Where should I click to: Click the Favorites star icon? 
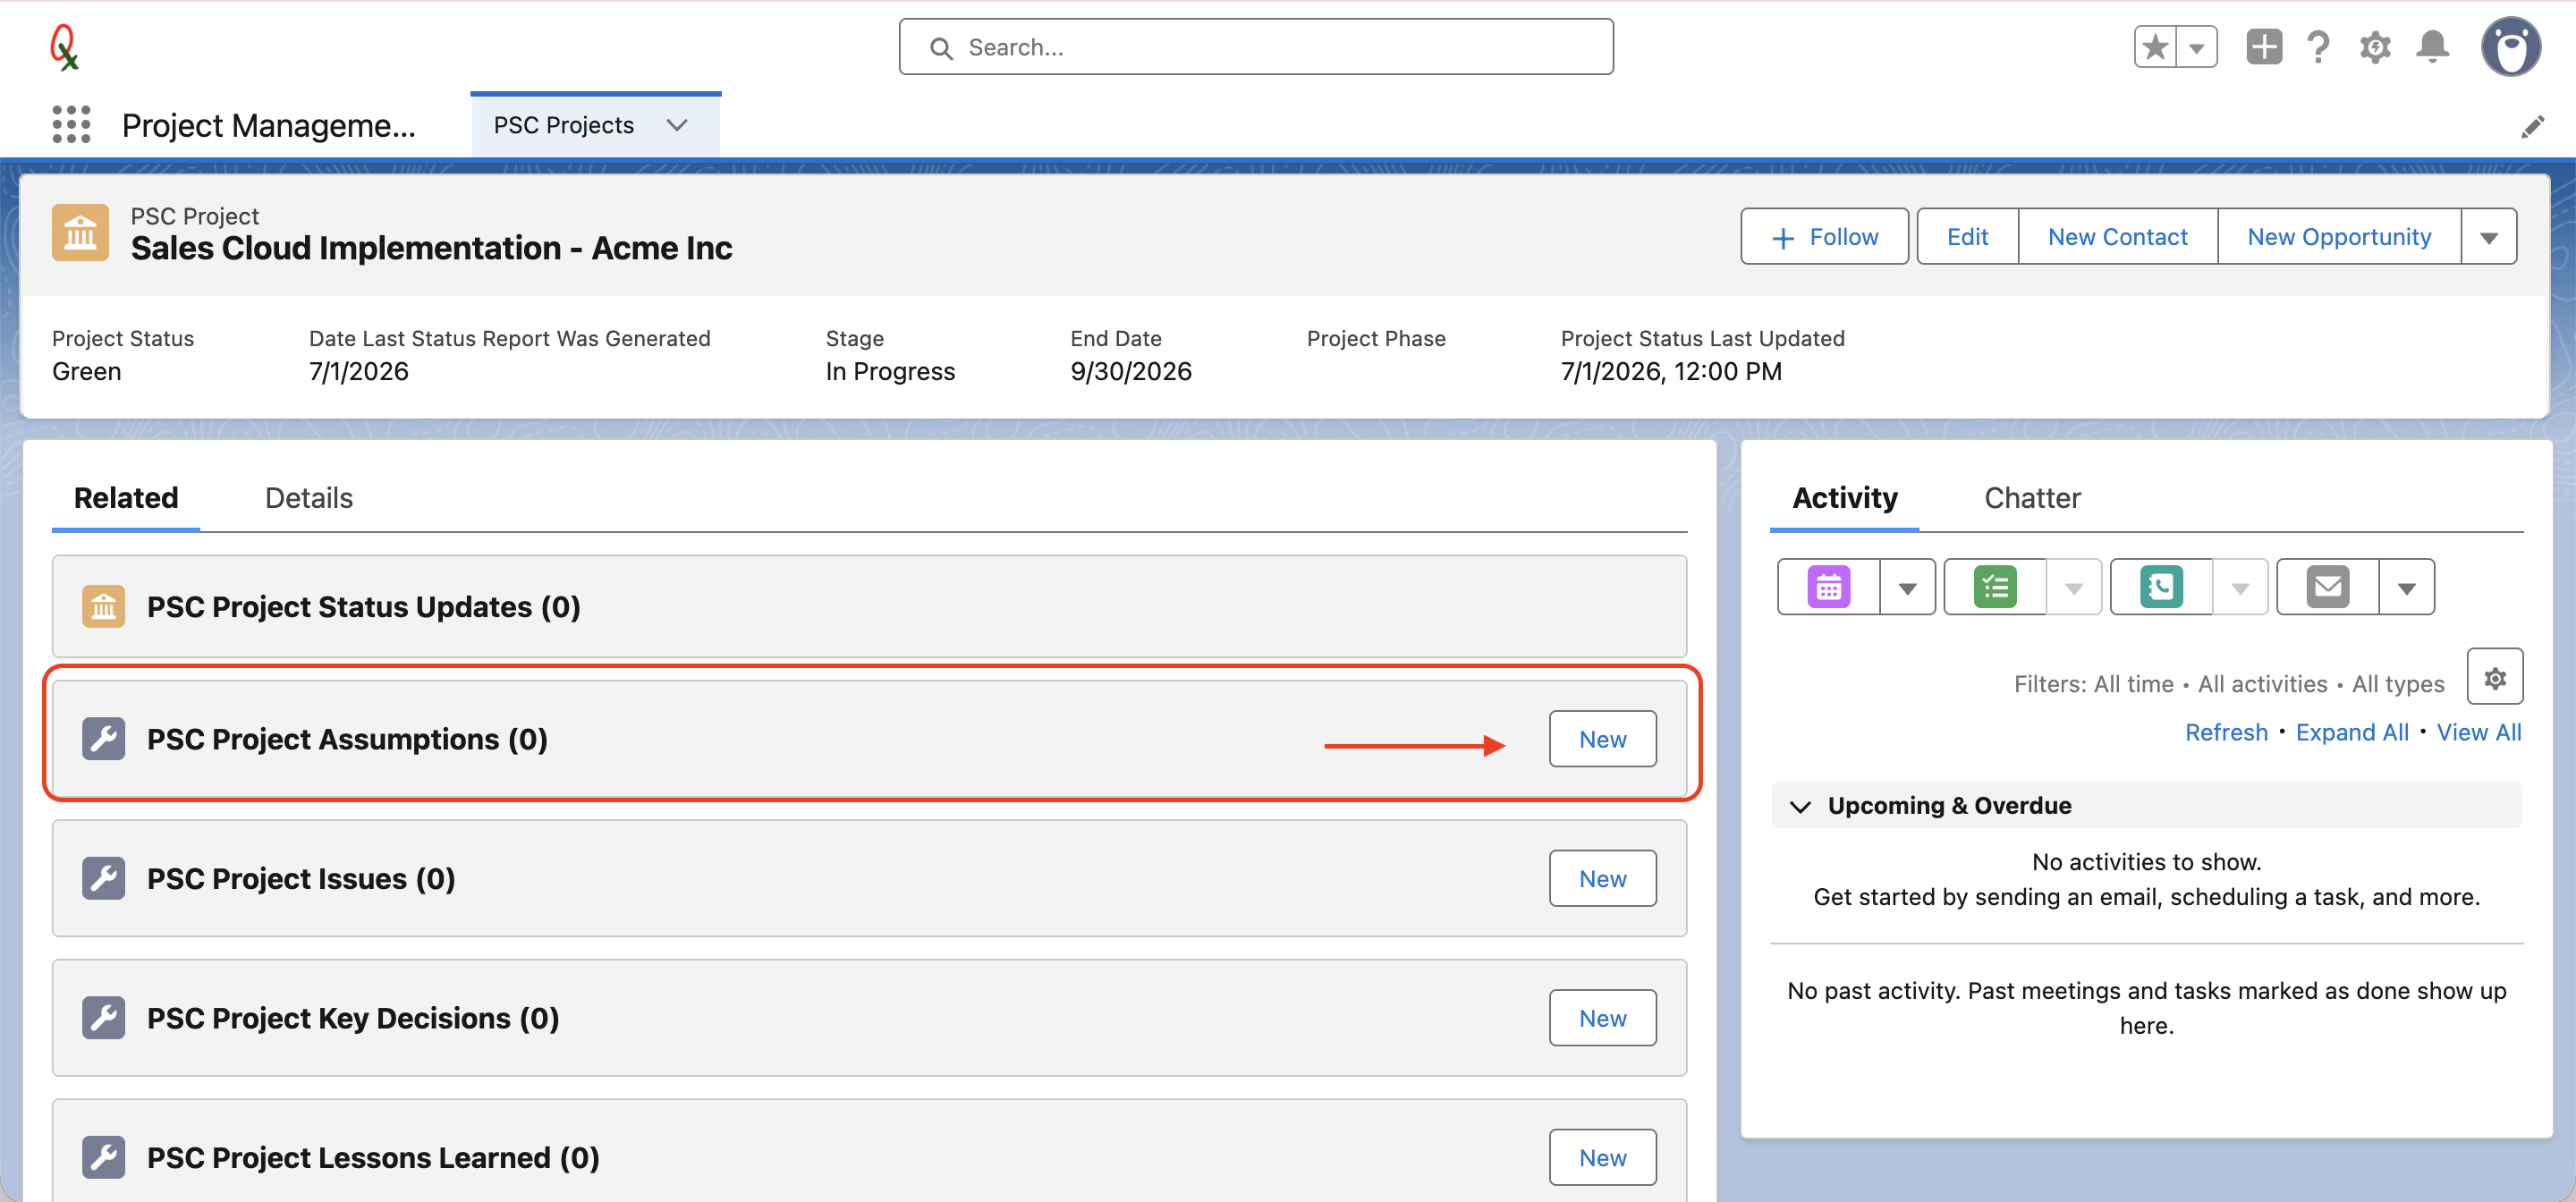click(2155, 47)
